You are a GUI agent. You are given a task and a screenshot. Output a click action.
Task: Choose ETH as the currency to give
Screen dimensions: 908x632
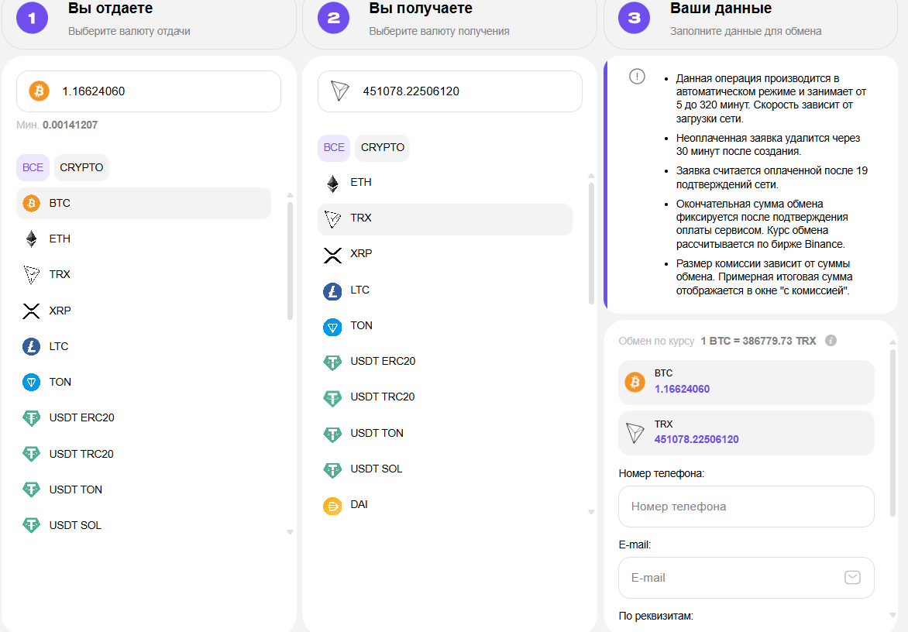coord(60,239)
